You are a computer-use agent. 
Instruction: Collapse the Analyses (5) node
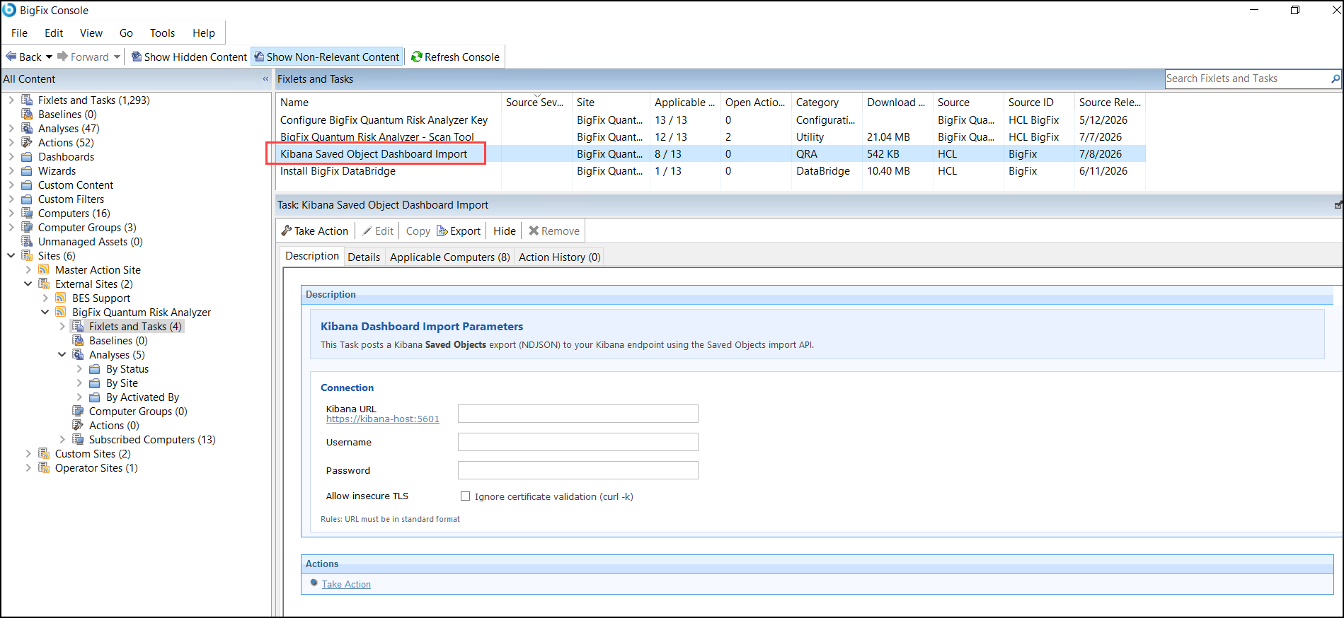62,355
